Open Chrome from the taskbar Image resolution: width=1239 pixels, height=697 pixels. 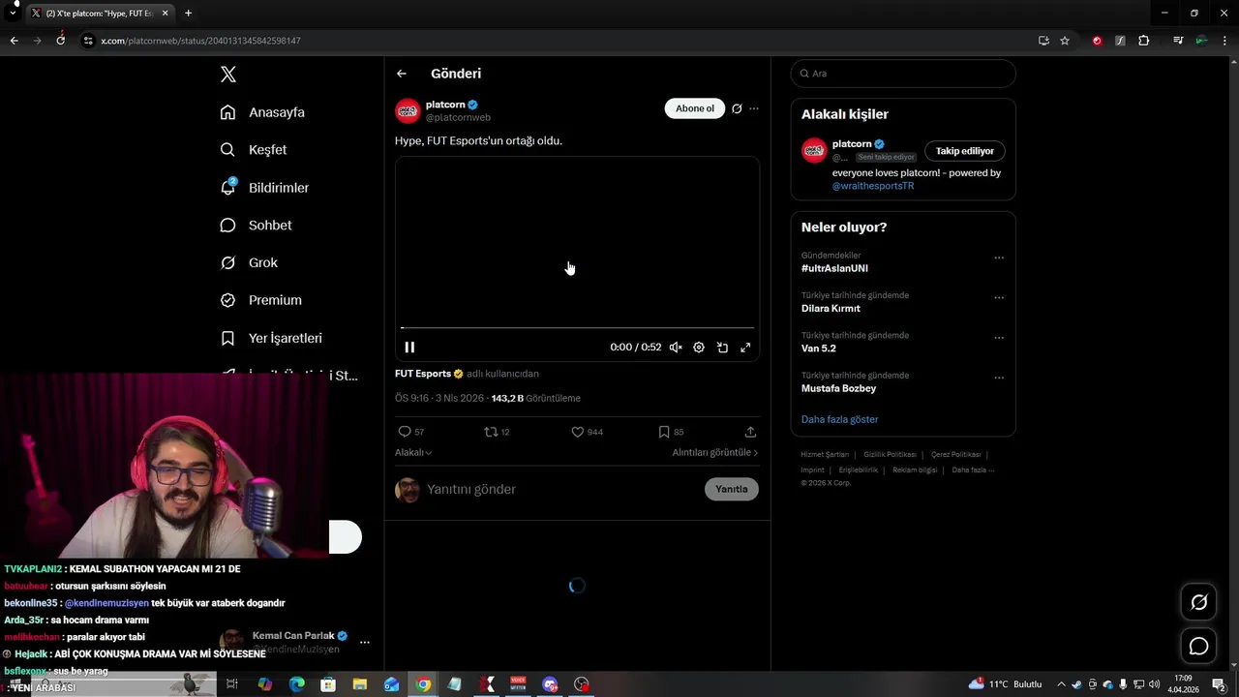coord(423,684)
